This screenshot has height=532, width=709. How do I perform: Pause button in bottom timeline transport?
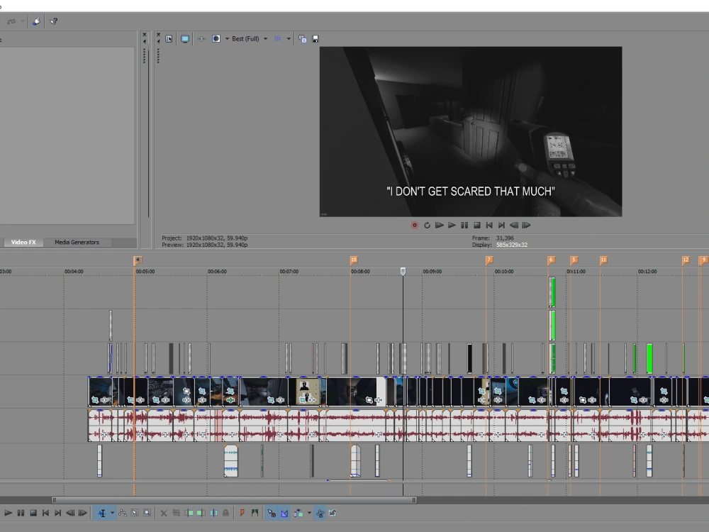(x=21, y=513)
